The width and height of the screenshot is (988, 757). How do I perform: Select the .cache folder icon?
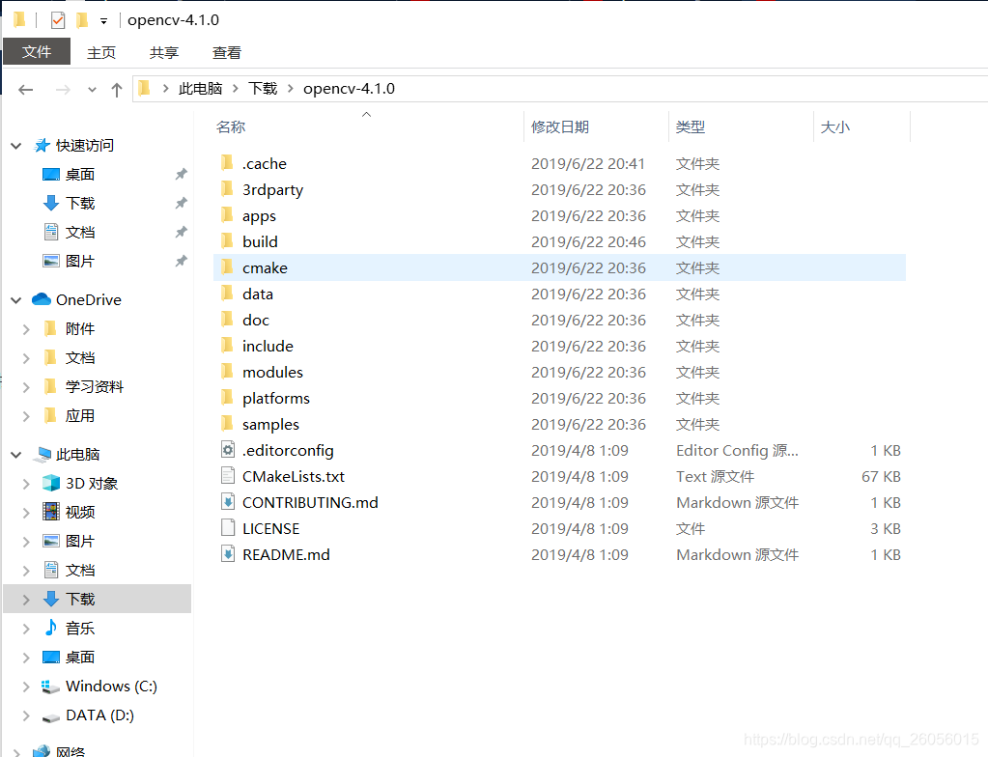click(x=228, y=163)
